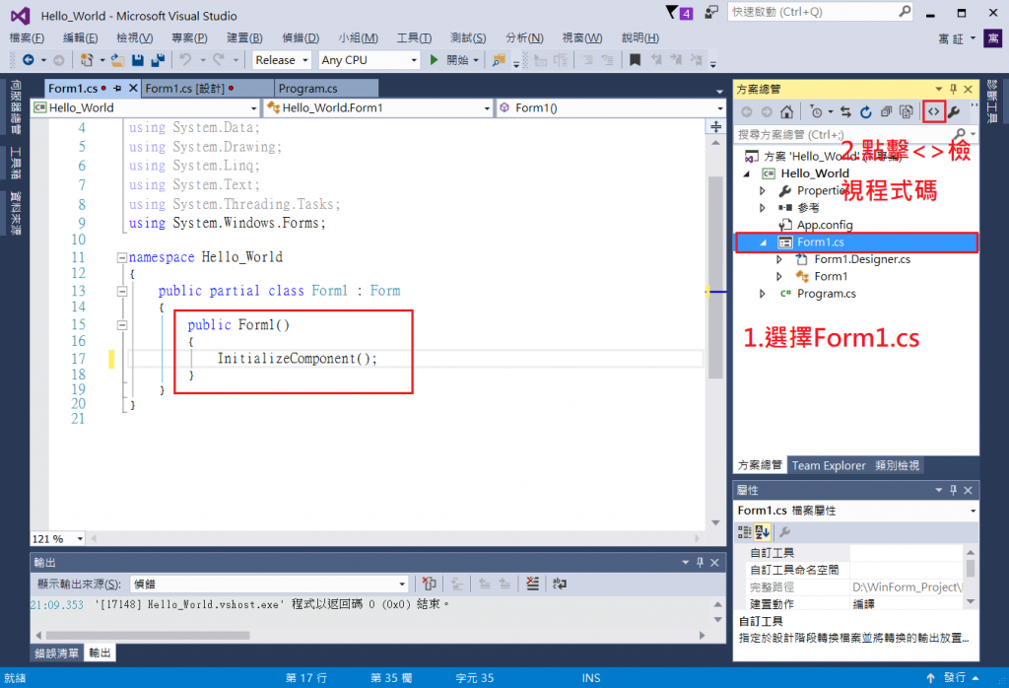The image size is (1009, 688).
Task: Open the 建置(B) menu
Action: pyautogui.click(x=244, y=38)
